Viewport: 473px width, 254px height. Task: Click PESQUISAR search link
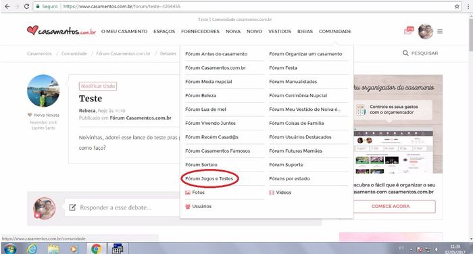click(x=425, y=53)
